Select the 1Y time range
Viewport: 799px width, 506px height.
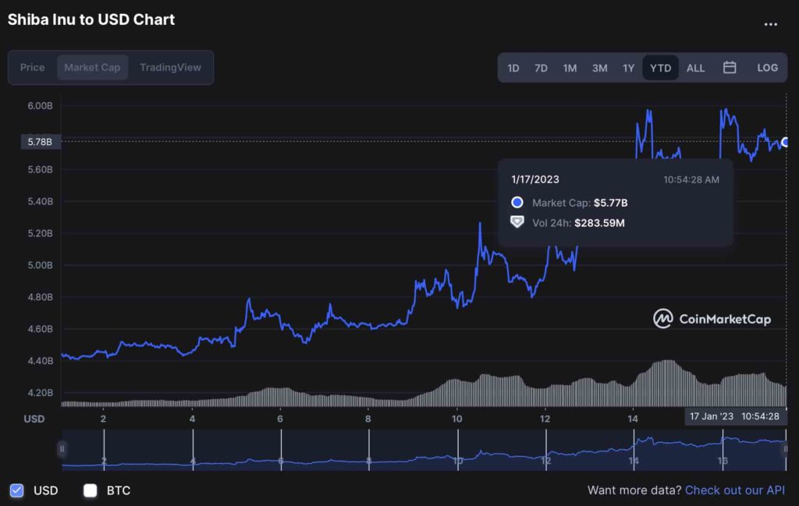pyautogui.click(x=629, y=68)
